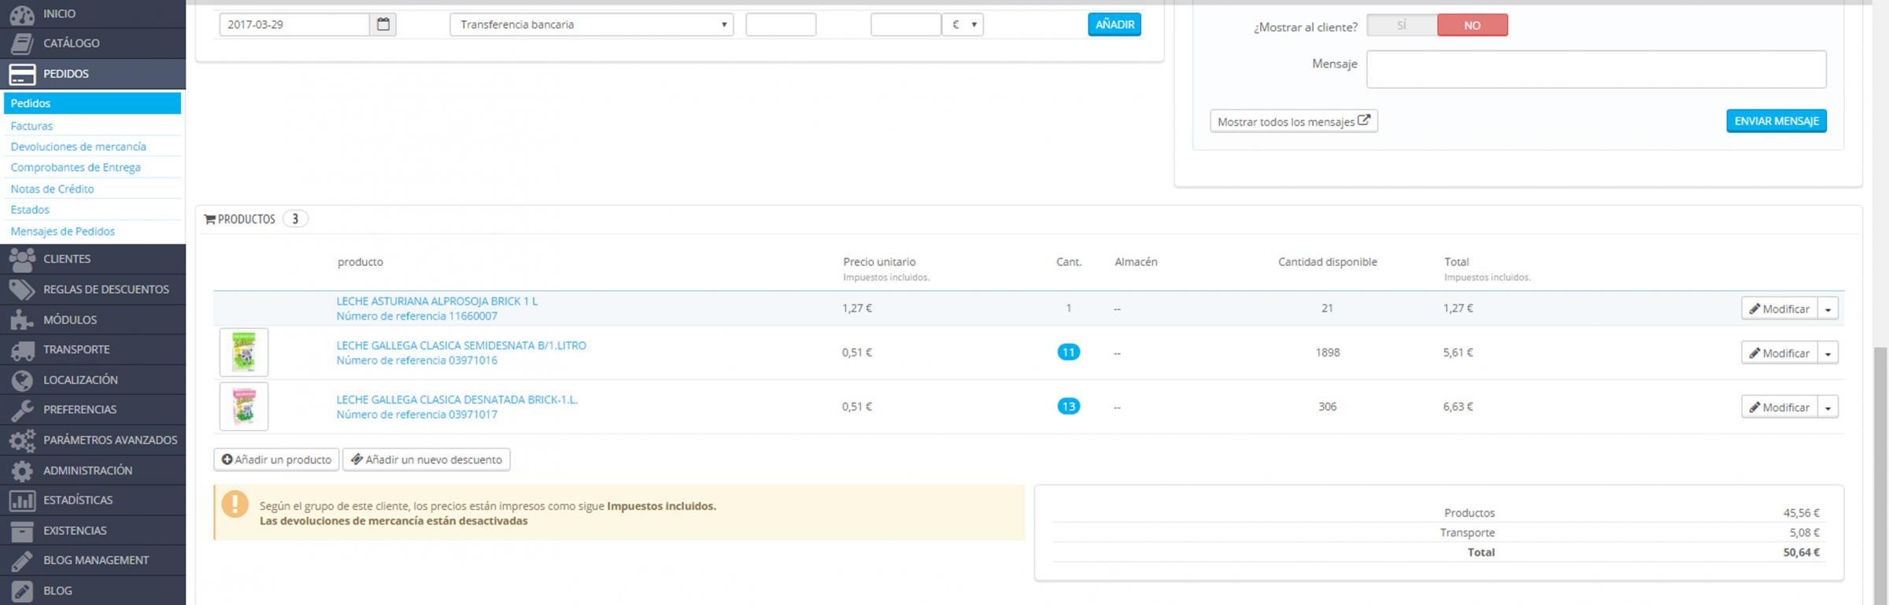Modify the Leche Asturiana Alprosoja row
Image resolution: width=1889 pixels, height=605 pixels.
click(1780, 309)
